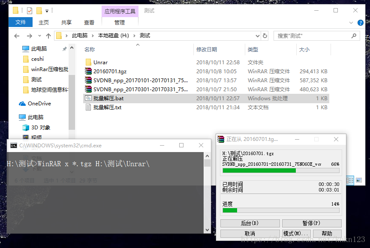Sort by the 类型 column header
Screen dimensions: 370x248
coord(253,50)
